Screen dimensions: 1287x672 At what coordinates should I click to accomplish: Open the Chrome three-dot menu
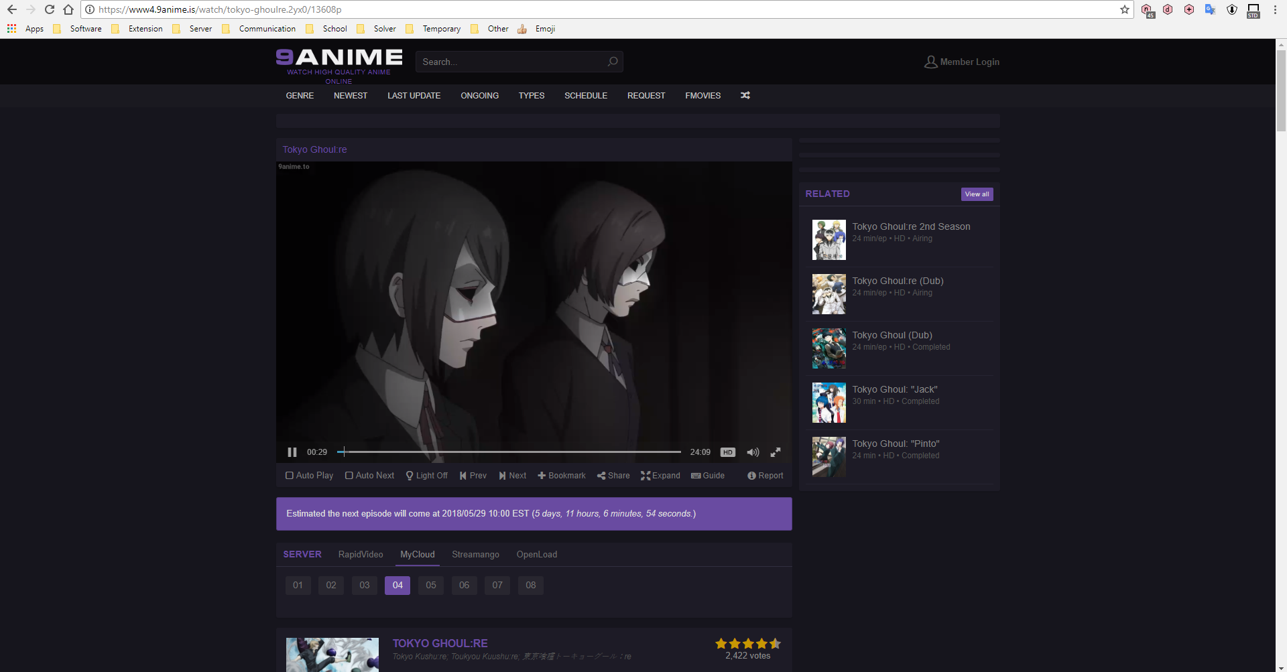(x=1275, y=9)
